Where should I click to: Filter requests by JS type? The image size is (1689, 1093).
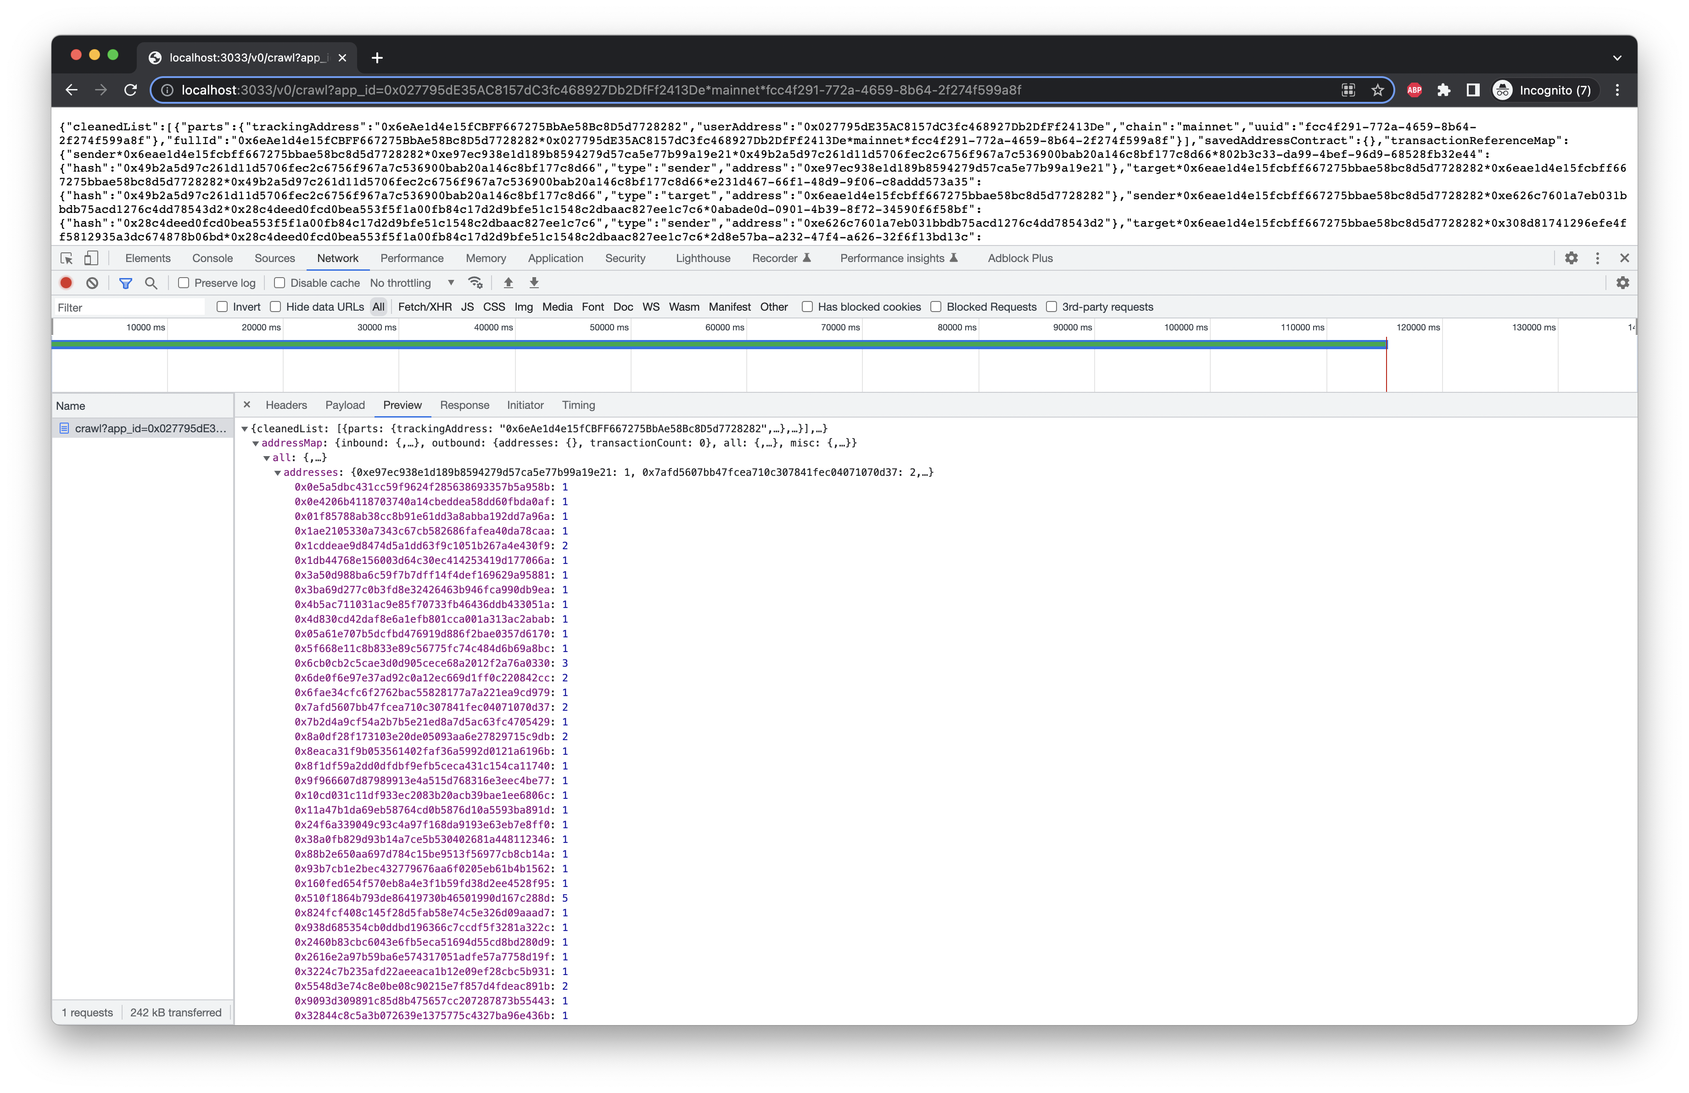[467, 307]
